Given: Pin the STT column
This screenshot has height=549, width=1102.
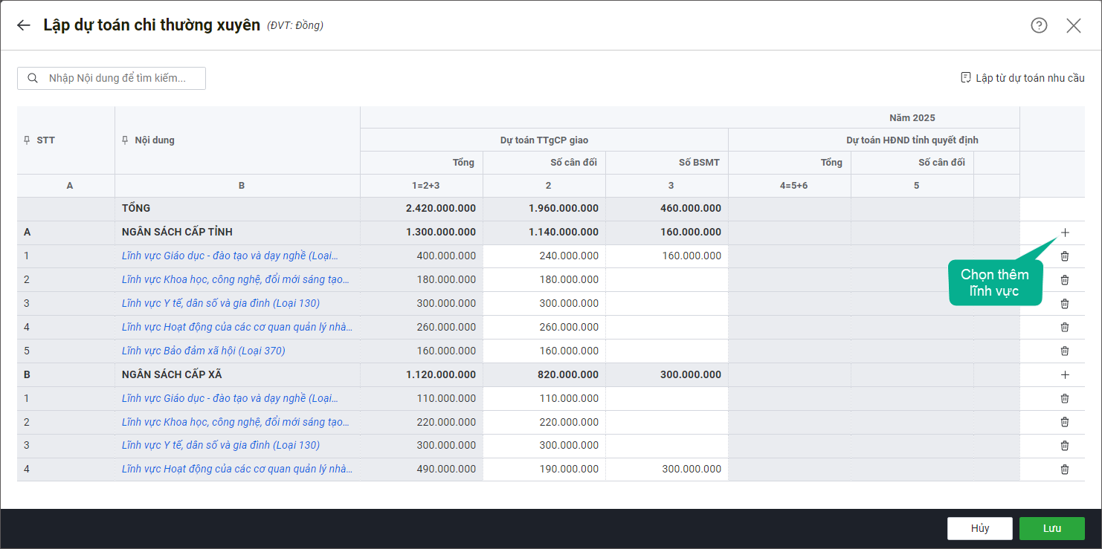Looking at the screenshot, I should click(28, 140).
